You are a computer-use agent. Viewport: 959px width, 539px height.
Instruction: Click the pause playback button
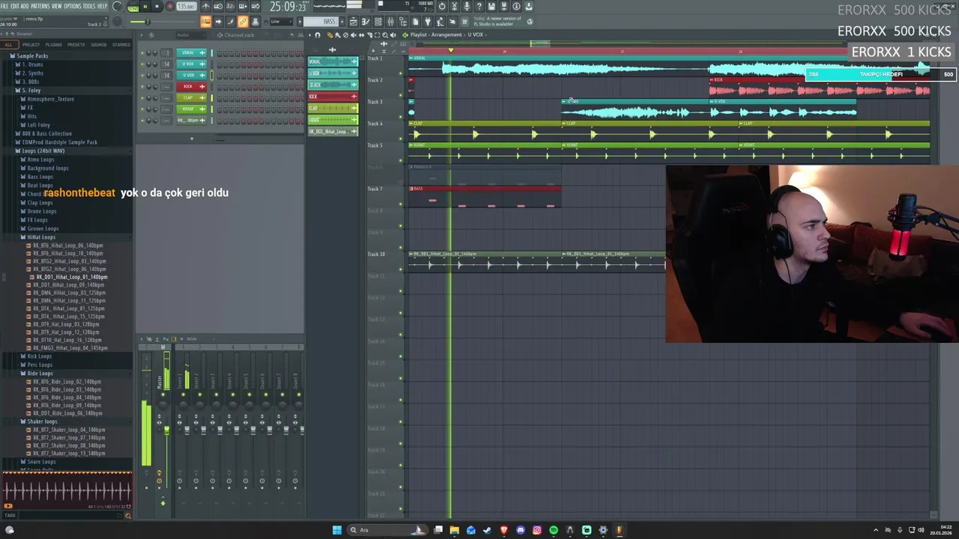pos(145,7)
